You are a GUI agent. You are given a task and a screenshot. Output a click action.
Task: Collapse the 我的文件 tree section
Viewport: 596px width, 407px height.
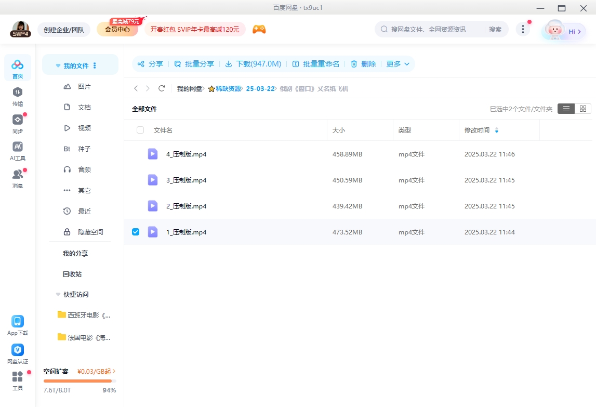58,65
